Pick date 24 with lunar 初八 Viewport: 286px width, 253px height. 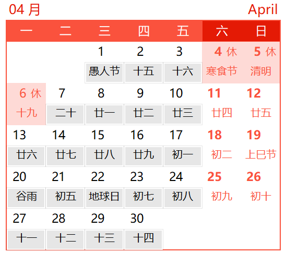183,187
